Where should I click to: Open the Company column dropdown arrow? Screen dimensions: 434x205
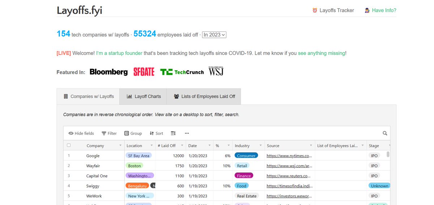pyautogui.click(x=120, y=146)
